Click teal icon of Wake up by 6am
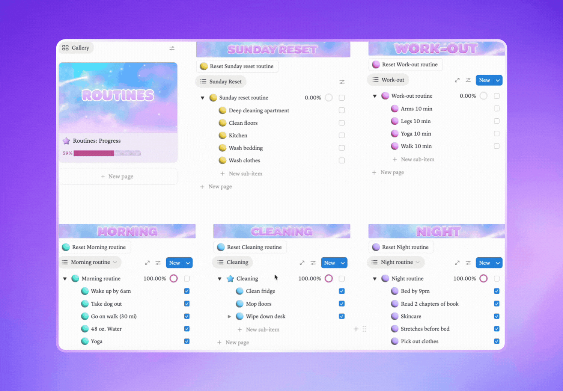This screenshot has width=563, height=391. pyautogui.click(x=85, y=291)
